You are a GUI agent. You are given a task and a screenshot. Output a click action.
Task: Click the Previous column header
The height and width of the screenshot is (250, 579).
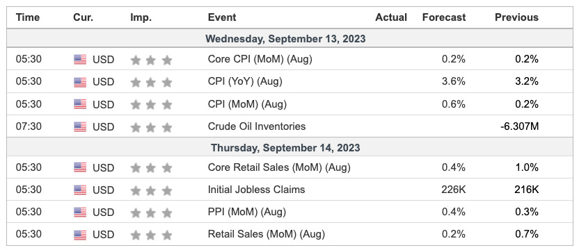click(x=516, y=17)
